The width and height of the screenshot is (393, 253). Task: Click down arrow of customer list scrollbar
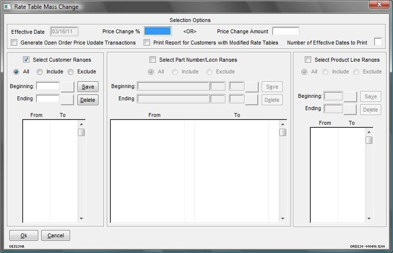click(x=81, y=218)
